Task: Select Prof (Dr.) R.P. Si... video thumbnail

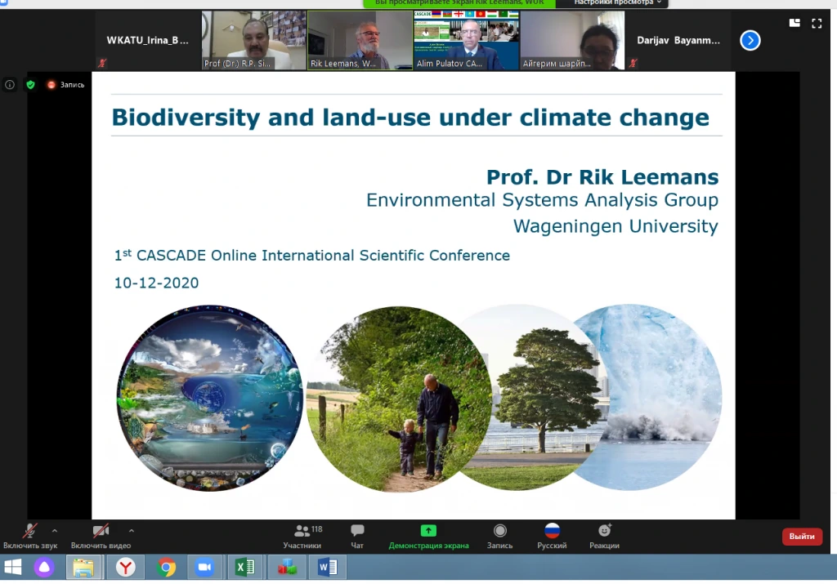Action: (254, 41)
